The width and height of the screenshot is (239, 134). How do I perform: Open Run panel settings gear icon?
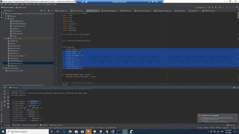pos(234,87)
